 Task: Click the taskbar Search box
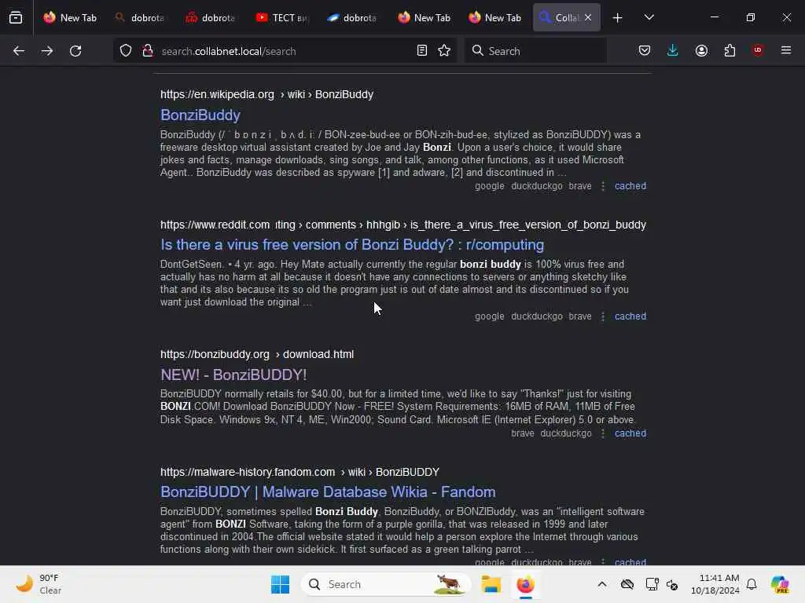click(386, 584)
